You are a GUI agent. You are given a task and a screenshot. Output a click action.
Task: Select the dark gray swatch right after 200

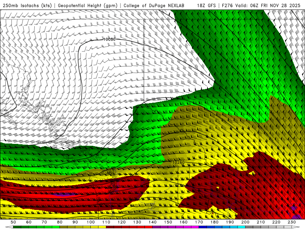click(249, 227)
